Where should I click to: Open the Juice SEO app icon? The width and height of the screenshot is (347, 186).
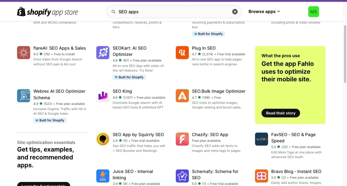click(103, 176)
